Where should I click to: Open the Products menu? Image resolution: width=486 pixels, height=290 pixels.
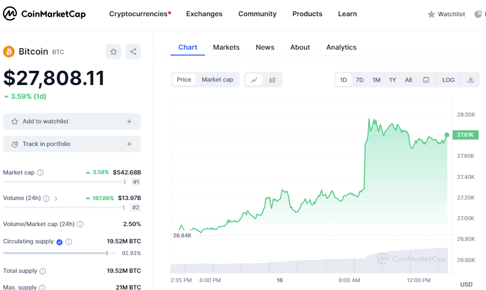coord(307,14)
